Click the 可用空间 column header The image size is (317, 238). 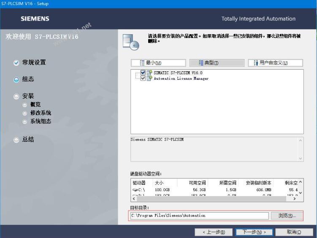pos(197,183)
